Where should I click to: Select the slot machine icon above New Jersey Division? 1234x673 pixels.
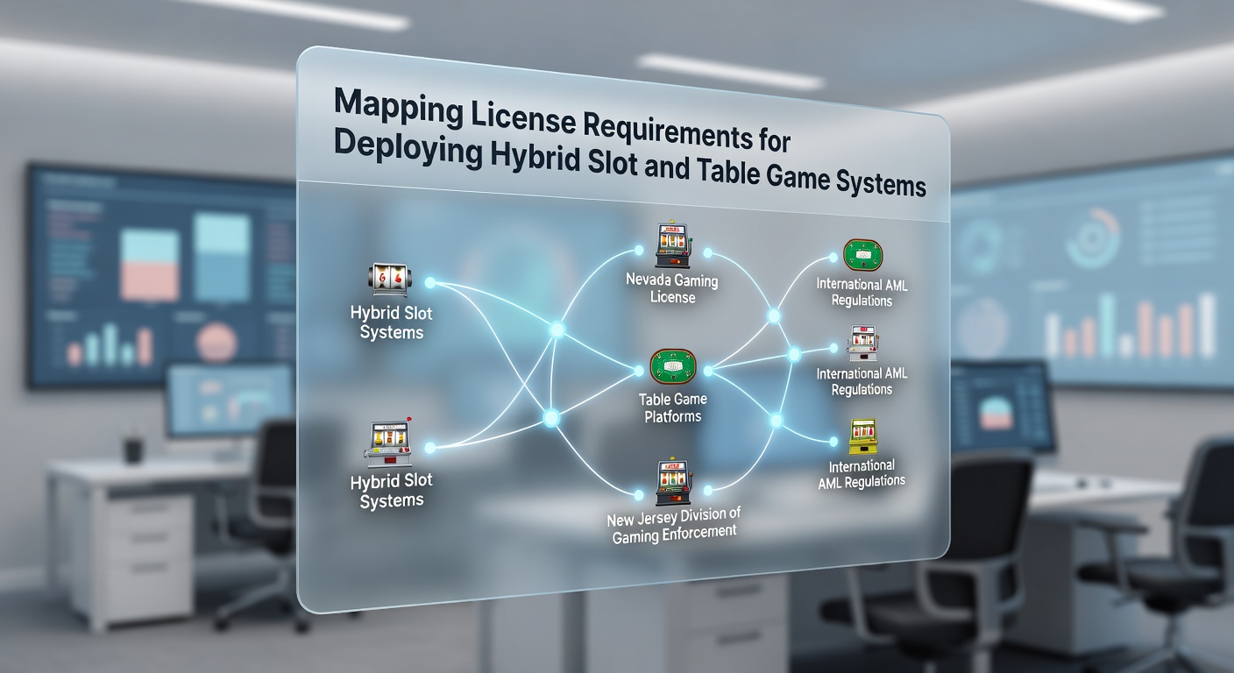673,483
